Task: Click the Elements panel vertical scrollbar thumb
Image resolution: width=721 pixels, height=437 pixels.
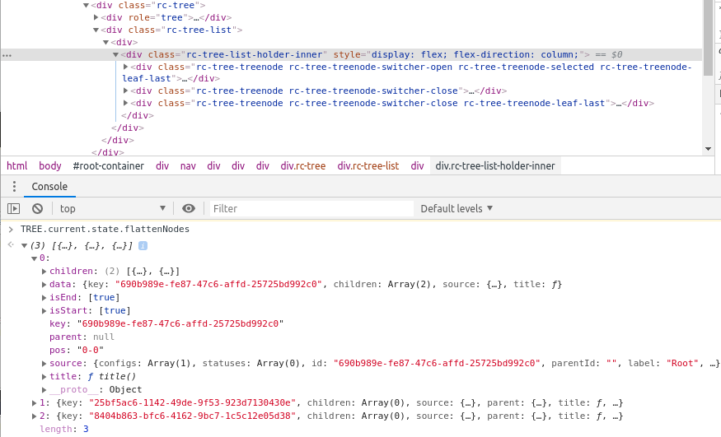Action: click(x=708, y=38)
